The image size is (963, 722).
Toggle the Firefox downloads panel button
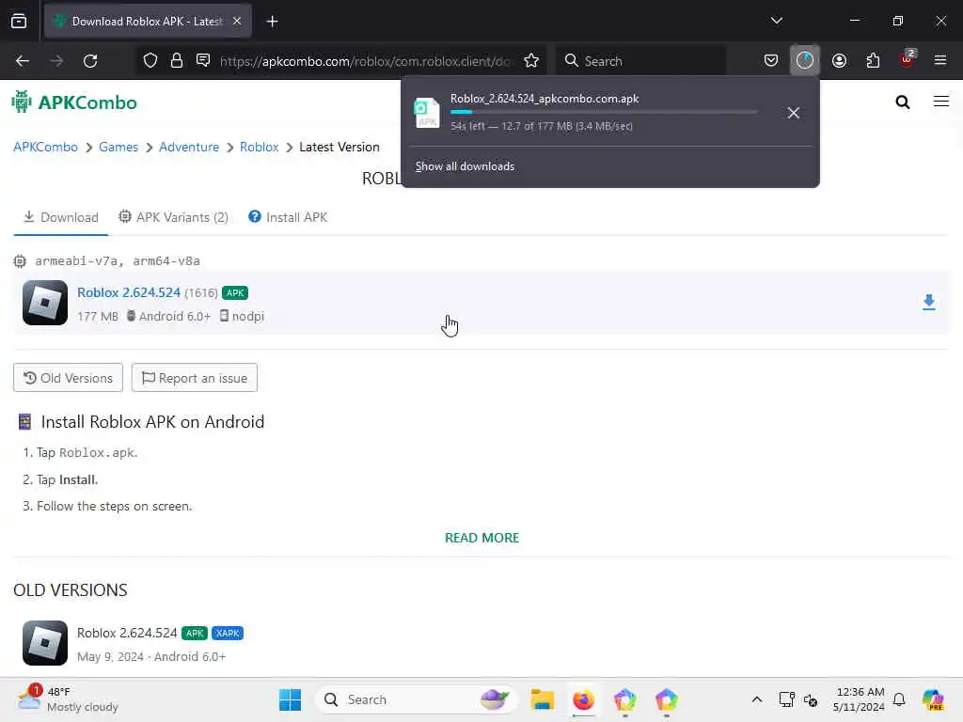[805, 61]
